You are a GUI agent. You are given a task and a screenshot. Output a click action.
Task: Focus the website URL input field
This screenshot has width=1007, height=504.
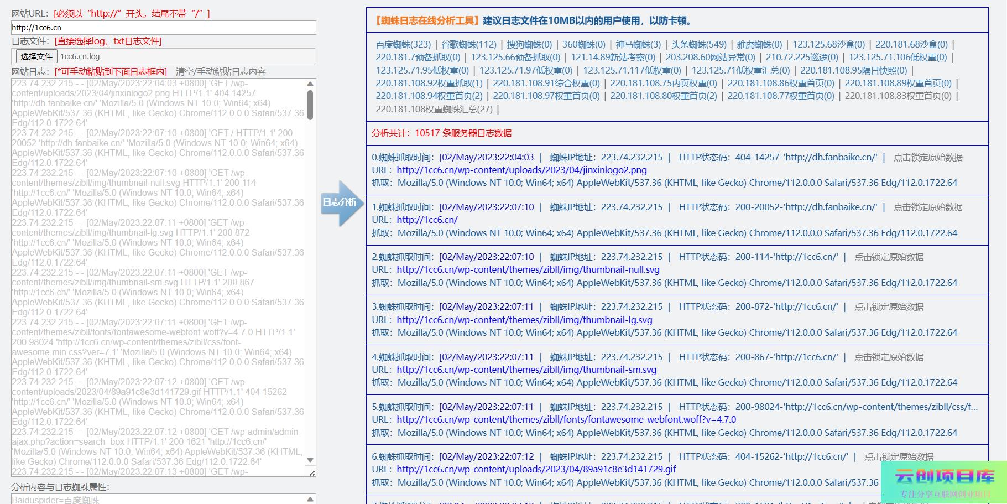[x=163, y=28]
